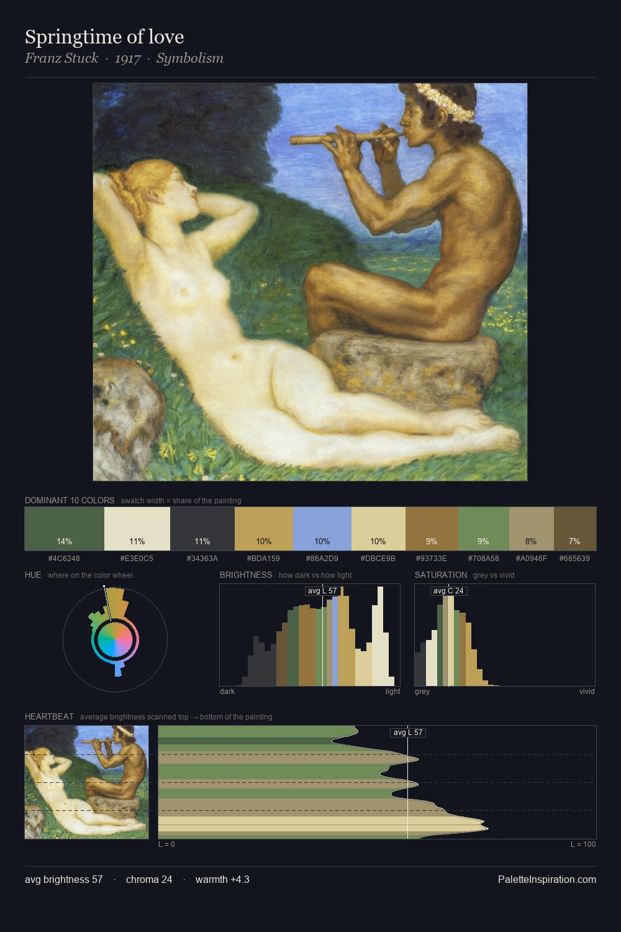Click the saturation histogram chart

point(505,635)
